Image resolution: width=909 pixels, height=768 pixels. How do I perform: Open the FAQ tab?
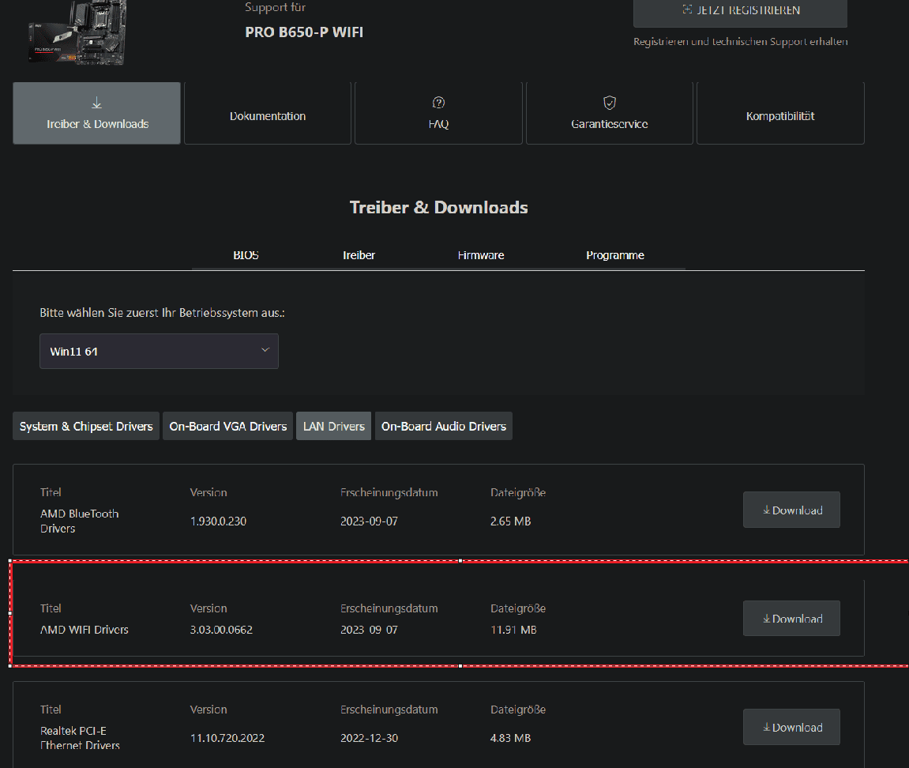click(x=438, y=113)
